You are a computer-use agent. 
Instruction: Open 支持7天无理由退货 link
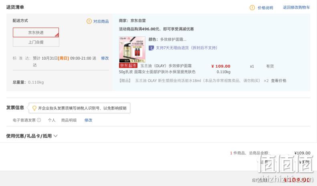click(186, 48)
